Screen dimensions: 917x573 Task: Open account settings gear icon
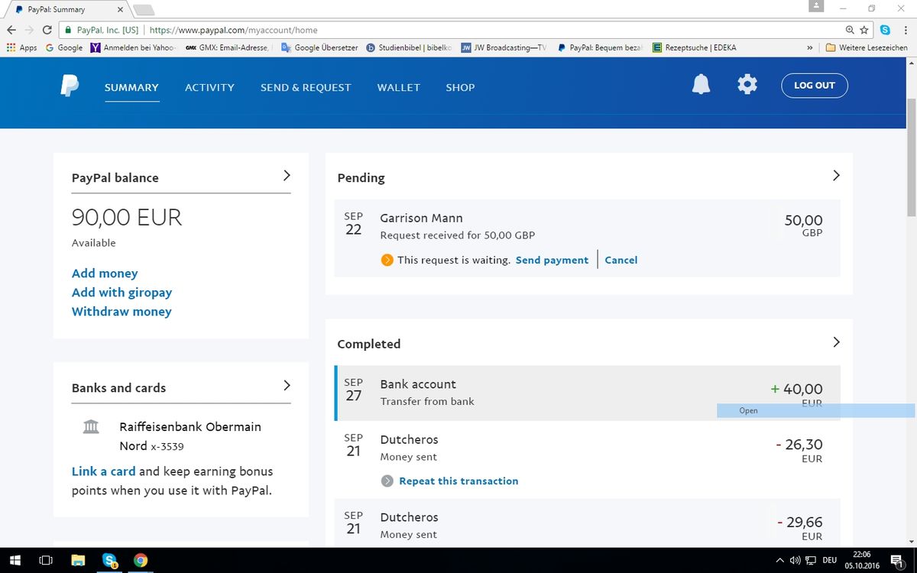point(747,85)
